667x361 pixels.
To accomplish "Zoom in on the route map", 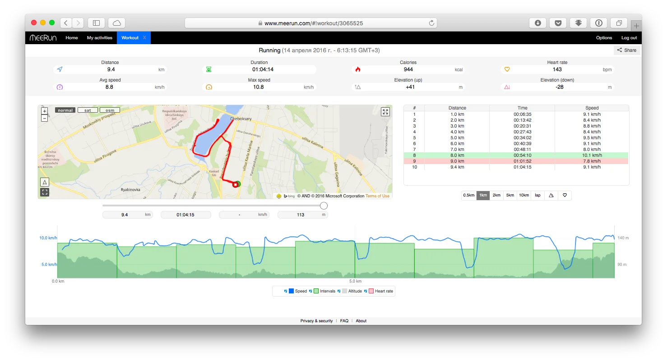I will pos(44,111).
